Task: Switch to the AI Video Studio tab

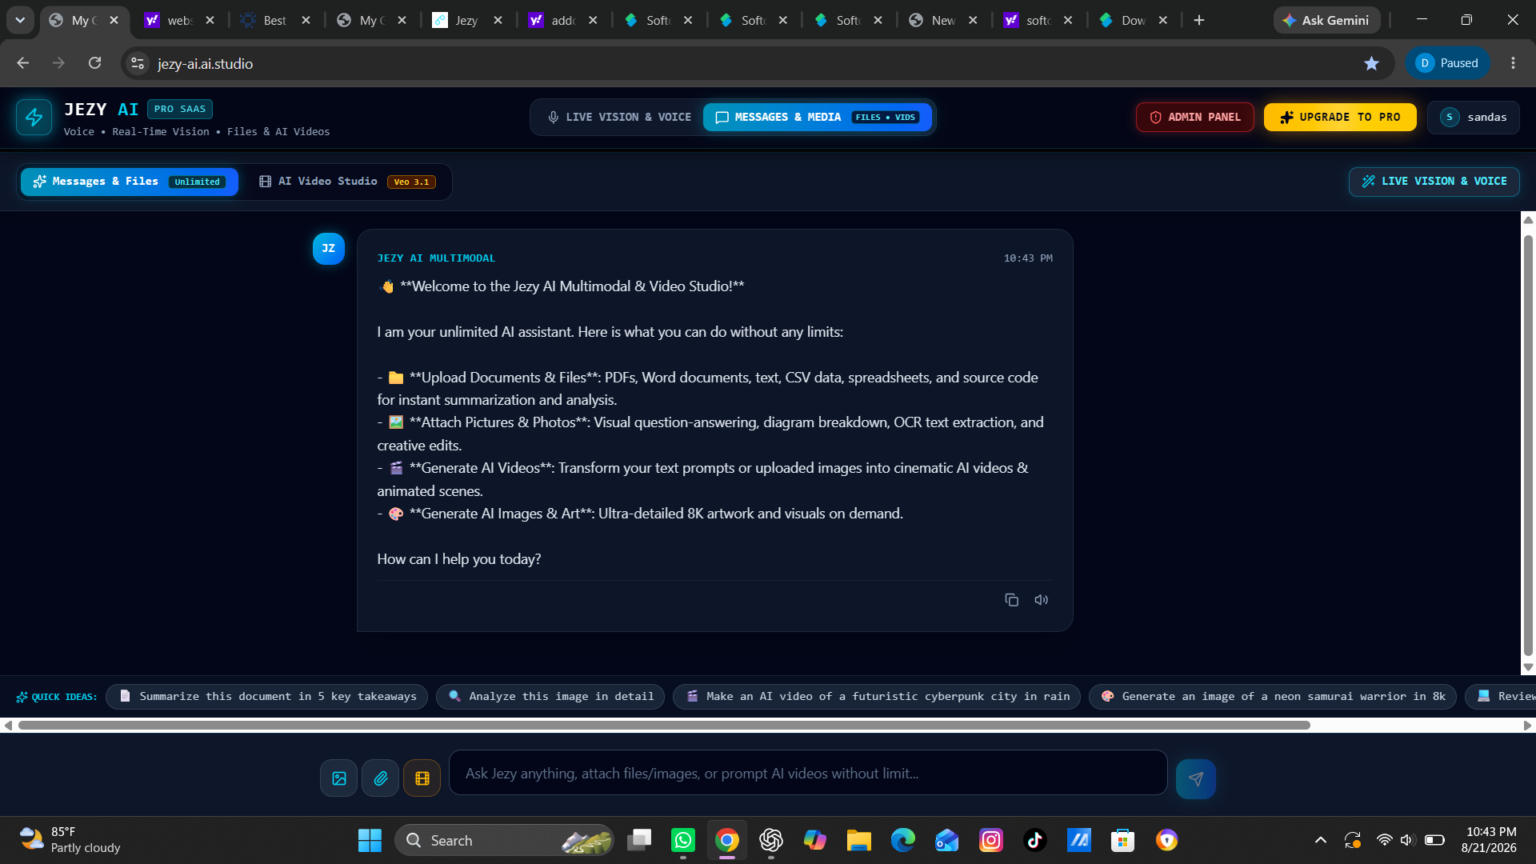Action: 347,182
